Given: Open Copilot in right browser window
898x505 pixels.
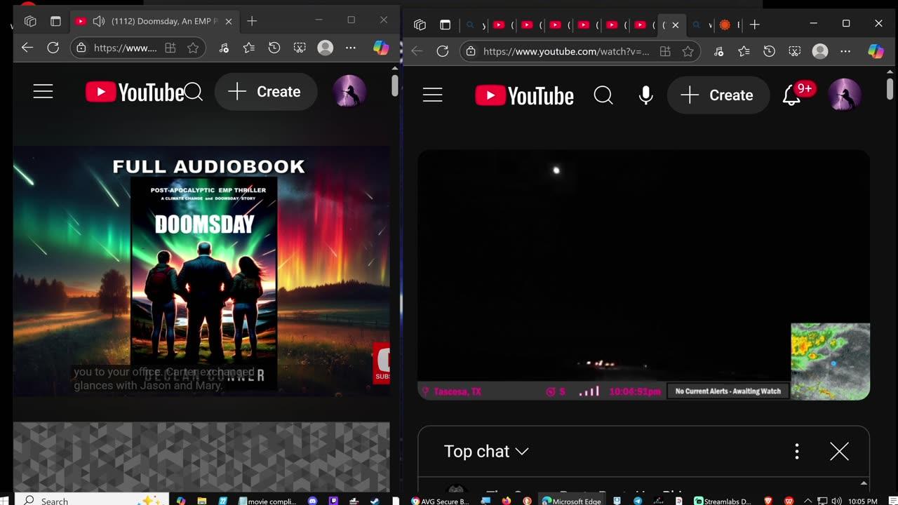Looking at the screenshot, I should pos(876,51).
